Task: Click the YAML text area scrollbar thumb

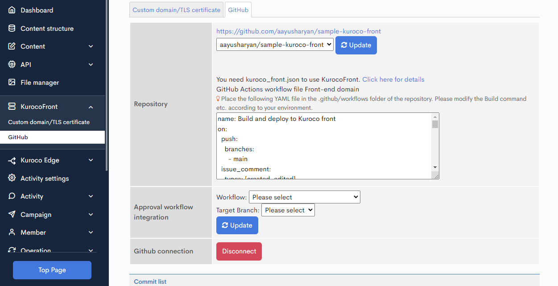Action: [x=435, y=124]
